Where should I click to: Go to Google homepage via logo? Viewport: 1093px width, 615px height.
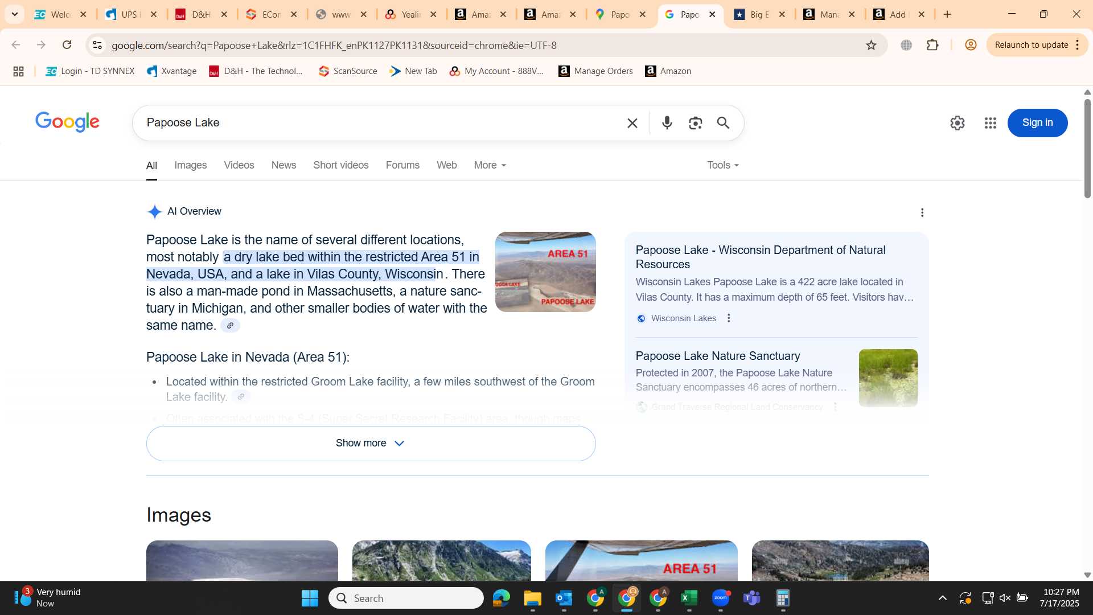(x=67, y=122)
